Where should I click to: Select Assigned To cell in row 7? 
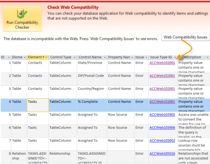pyautogui.click(x=92, y=144)
